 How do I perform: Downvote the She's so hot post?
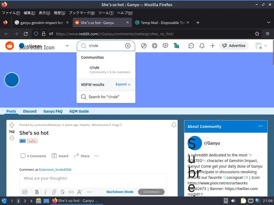(x=12, y=138)
